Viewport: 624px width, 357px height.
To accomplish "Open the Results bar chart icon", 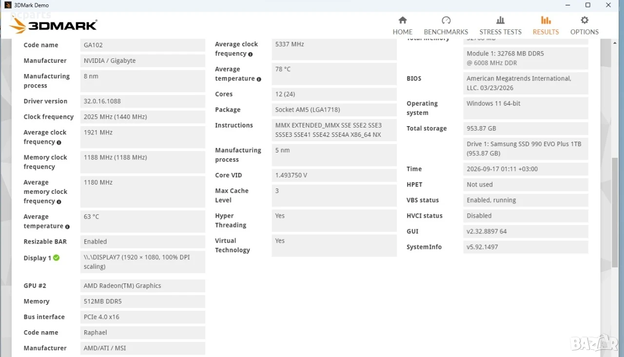I will click(x=546, y=20).
